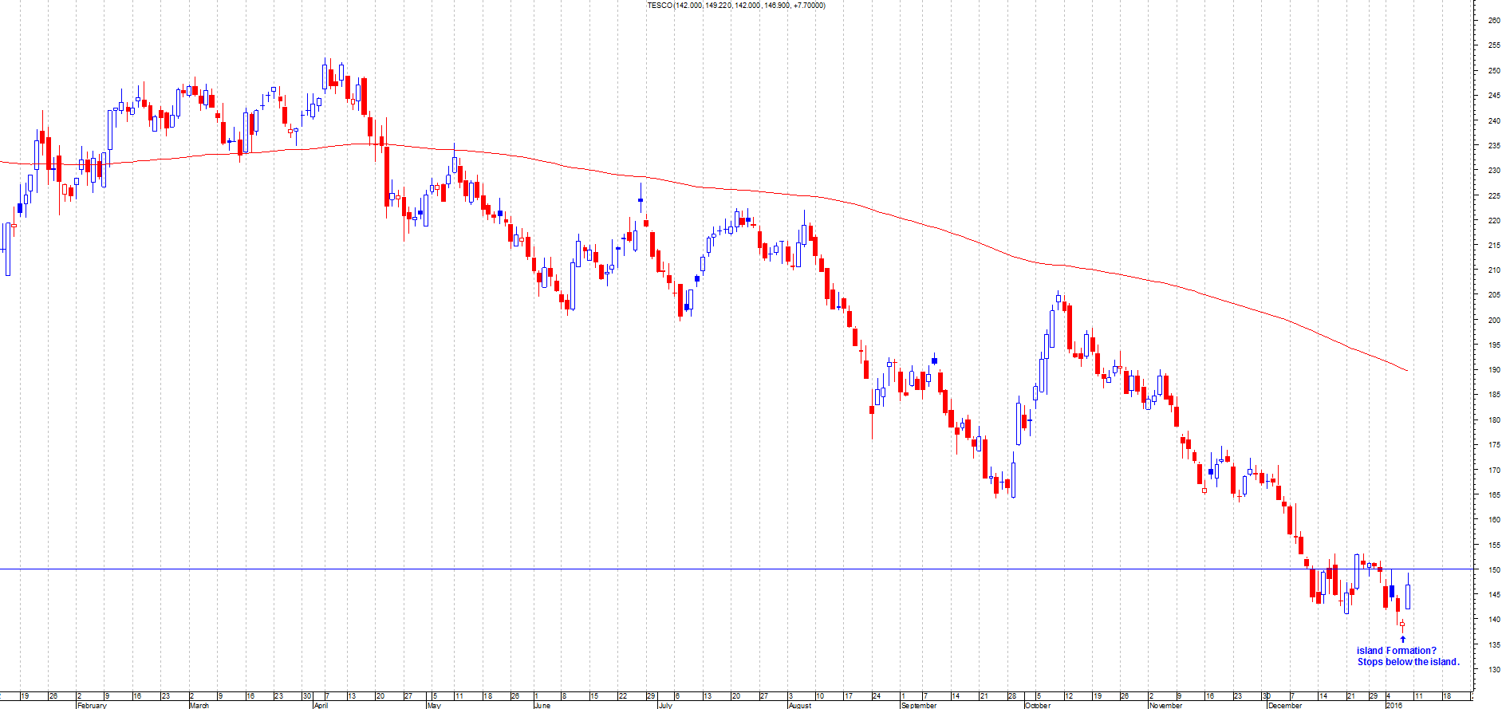Click the July label on date axis
This screenshot has width=1502, height=709.
[665, 705]
